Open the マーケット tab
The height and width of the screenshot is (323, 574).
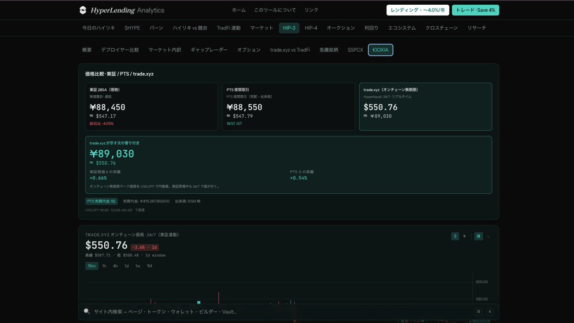262,28
